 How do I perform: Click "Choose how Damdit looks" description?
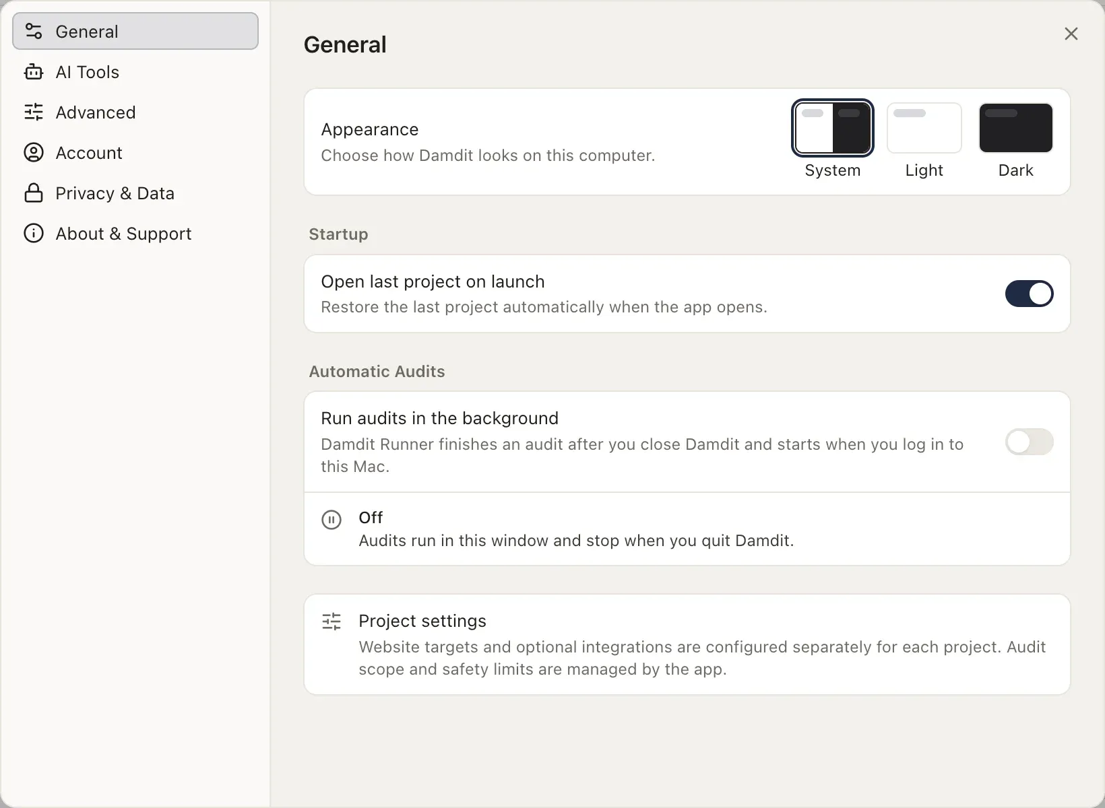488,156
